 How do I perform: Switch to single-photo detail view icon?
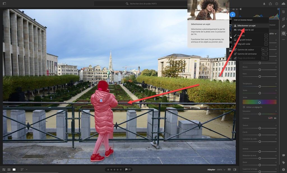pyautogui.click(x=14, y=170)
